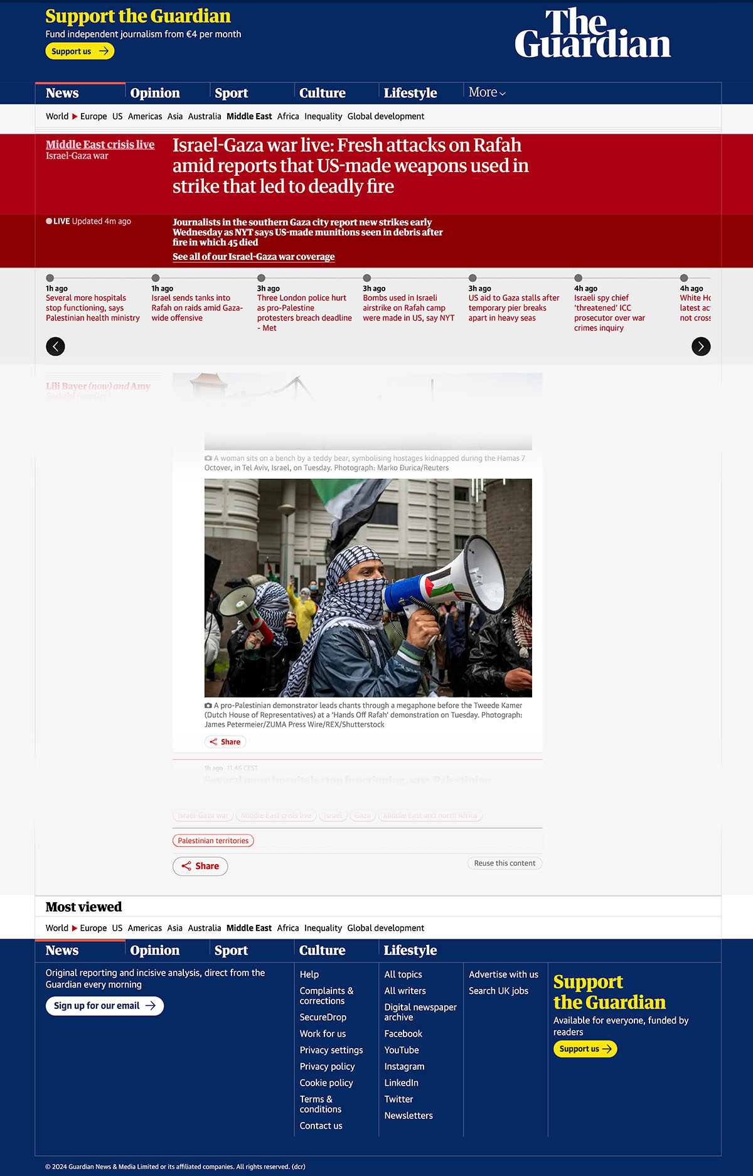Open Lifestyle tab in footer navigation

click(410, 951)
